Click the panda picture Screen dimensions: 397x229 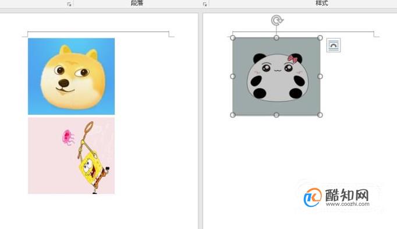click(277, 76)
